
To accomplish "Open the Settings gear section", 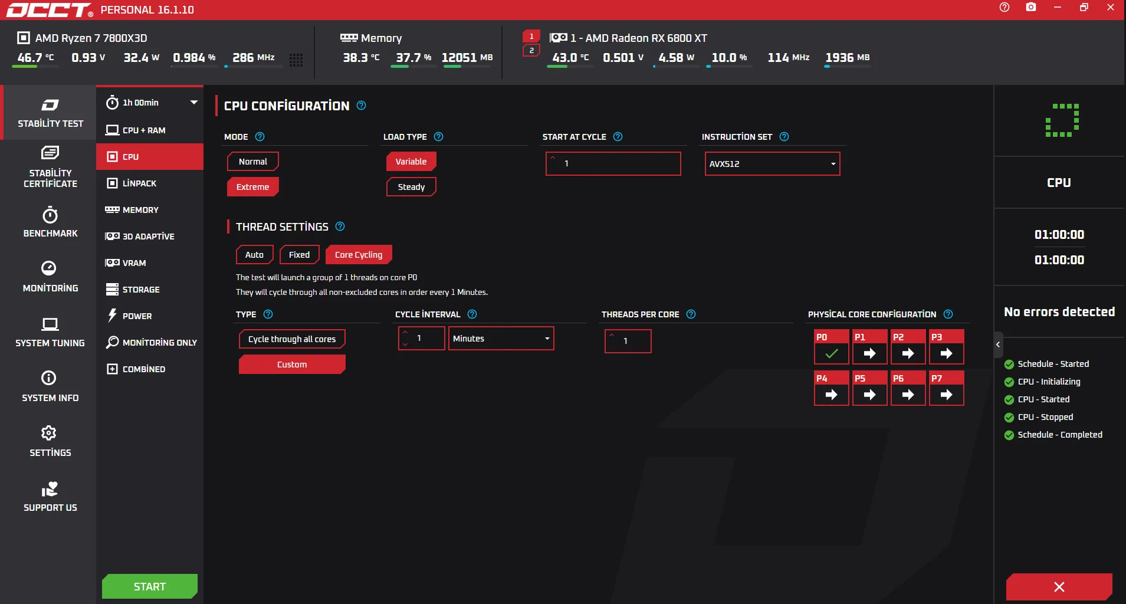I will click(50, 442).
